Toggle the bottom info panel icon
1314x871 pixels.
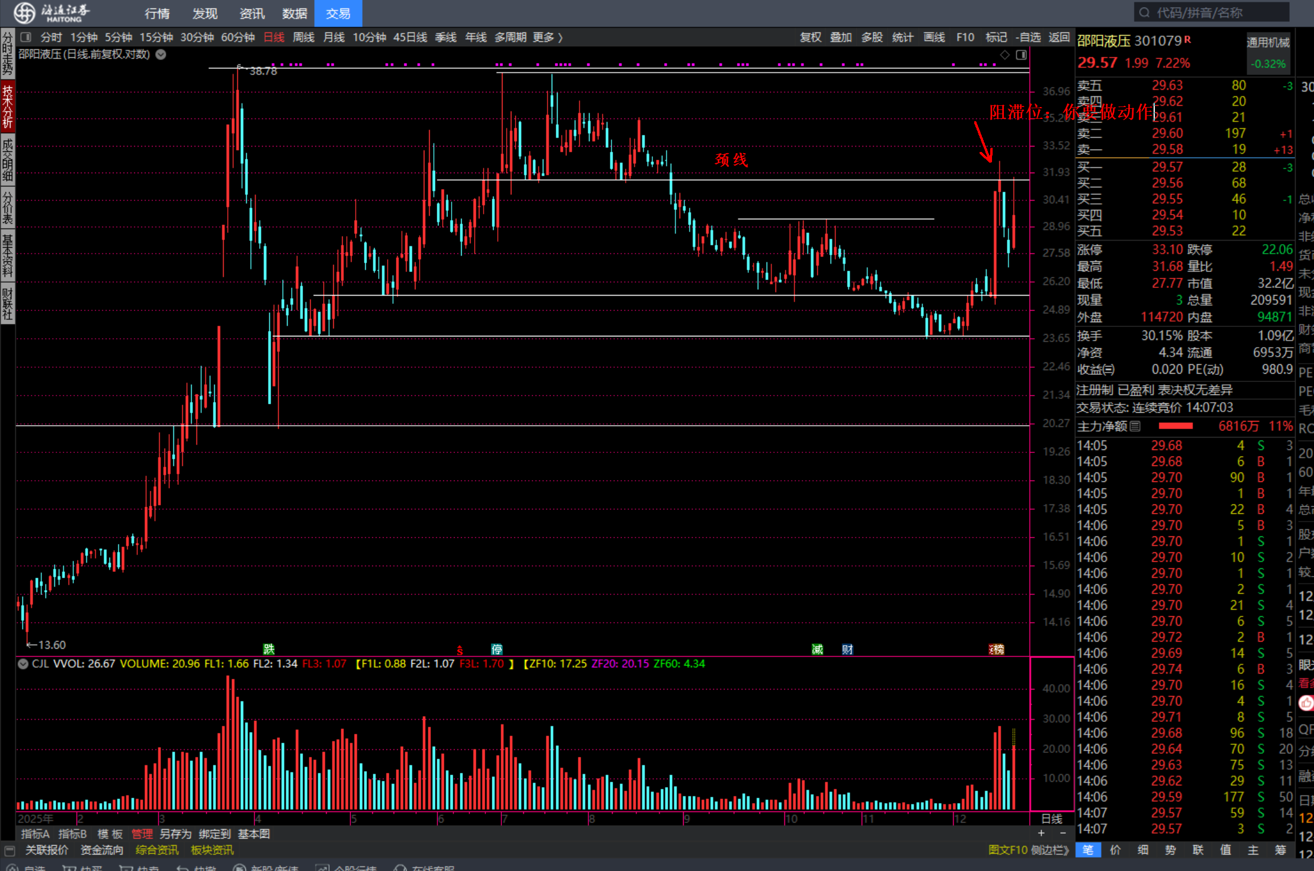coord(9,850)
